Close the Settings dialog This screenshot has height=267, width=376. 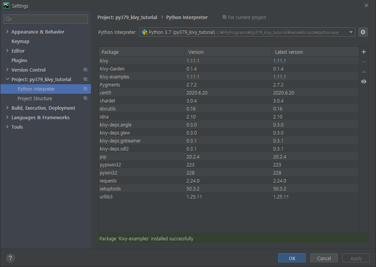[366, 5]
